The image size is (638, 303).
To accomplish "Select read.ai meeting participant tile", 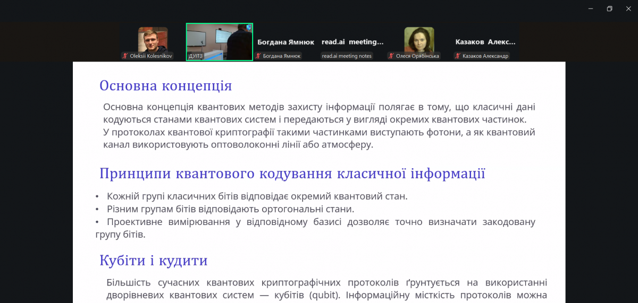I will click(352, 42).
